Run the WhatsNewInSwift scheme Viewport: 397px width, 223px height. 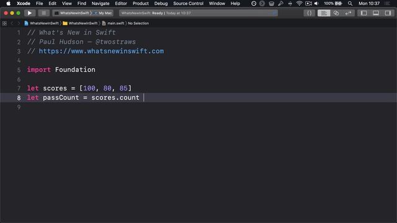(30, 13)
